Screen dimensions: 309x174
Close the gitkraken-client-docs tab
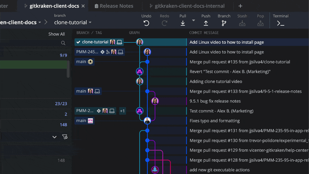[83, 6]
